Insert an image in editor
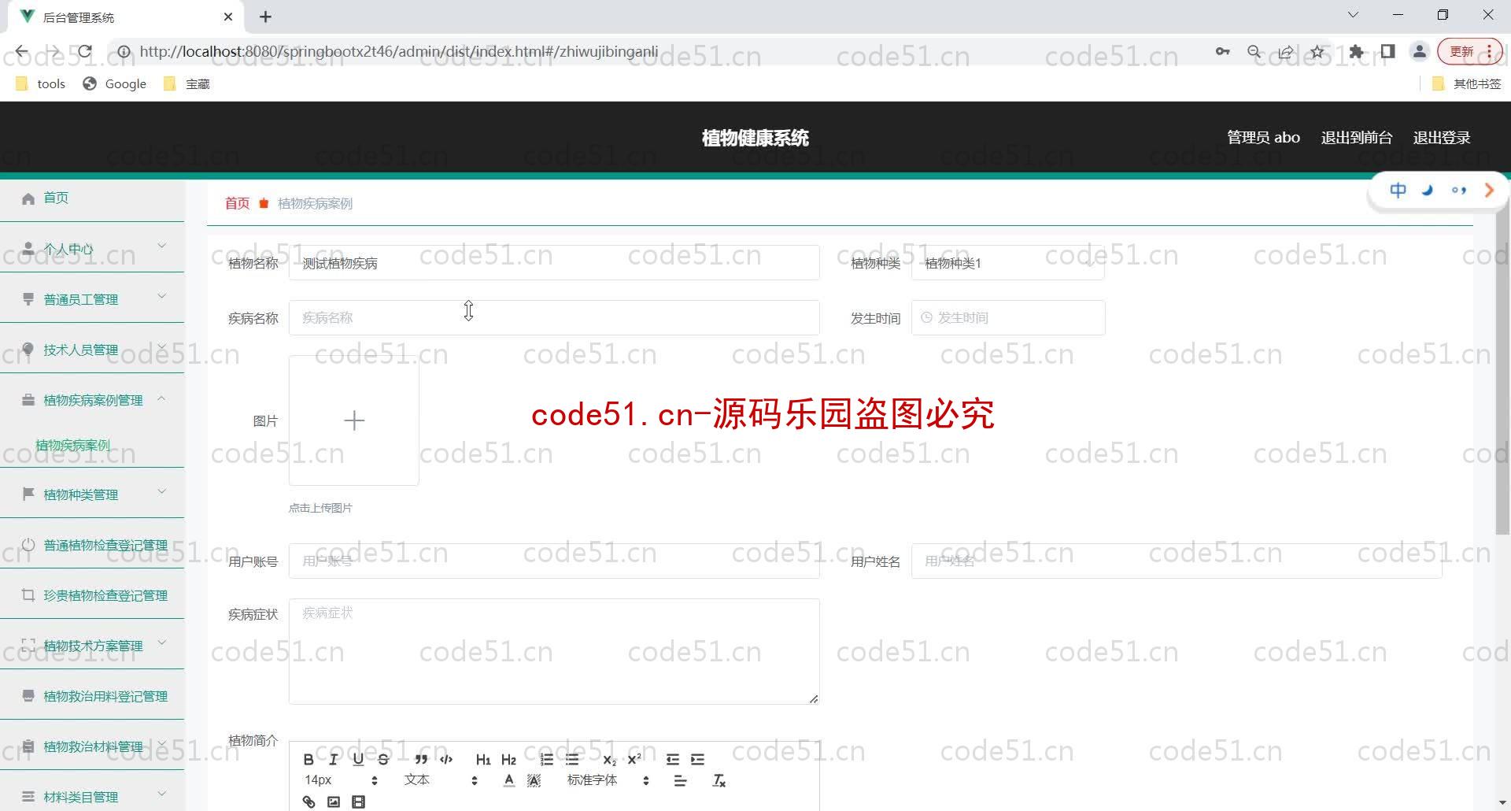Image resolution: width=1511 pixels, height=811 pixels. [x=334, y=802]
